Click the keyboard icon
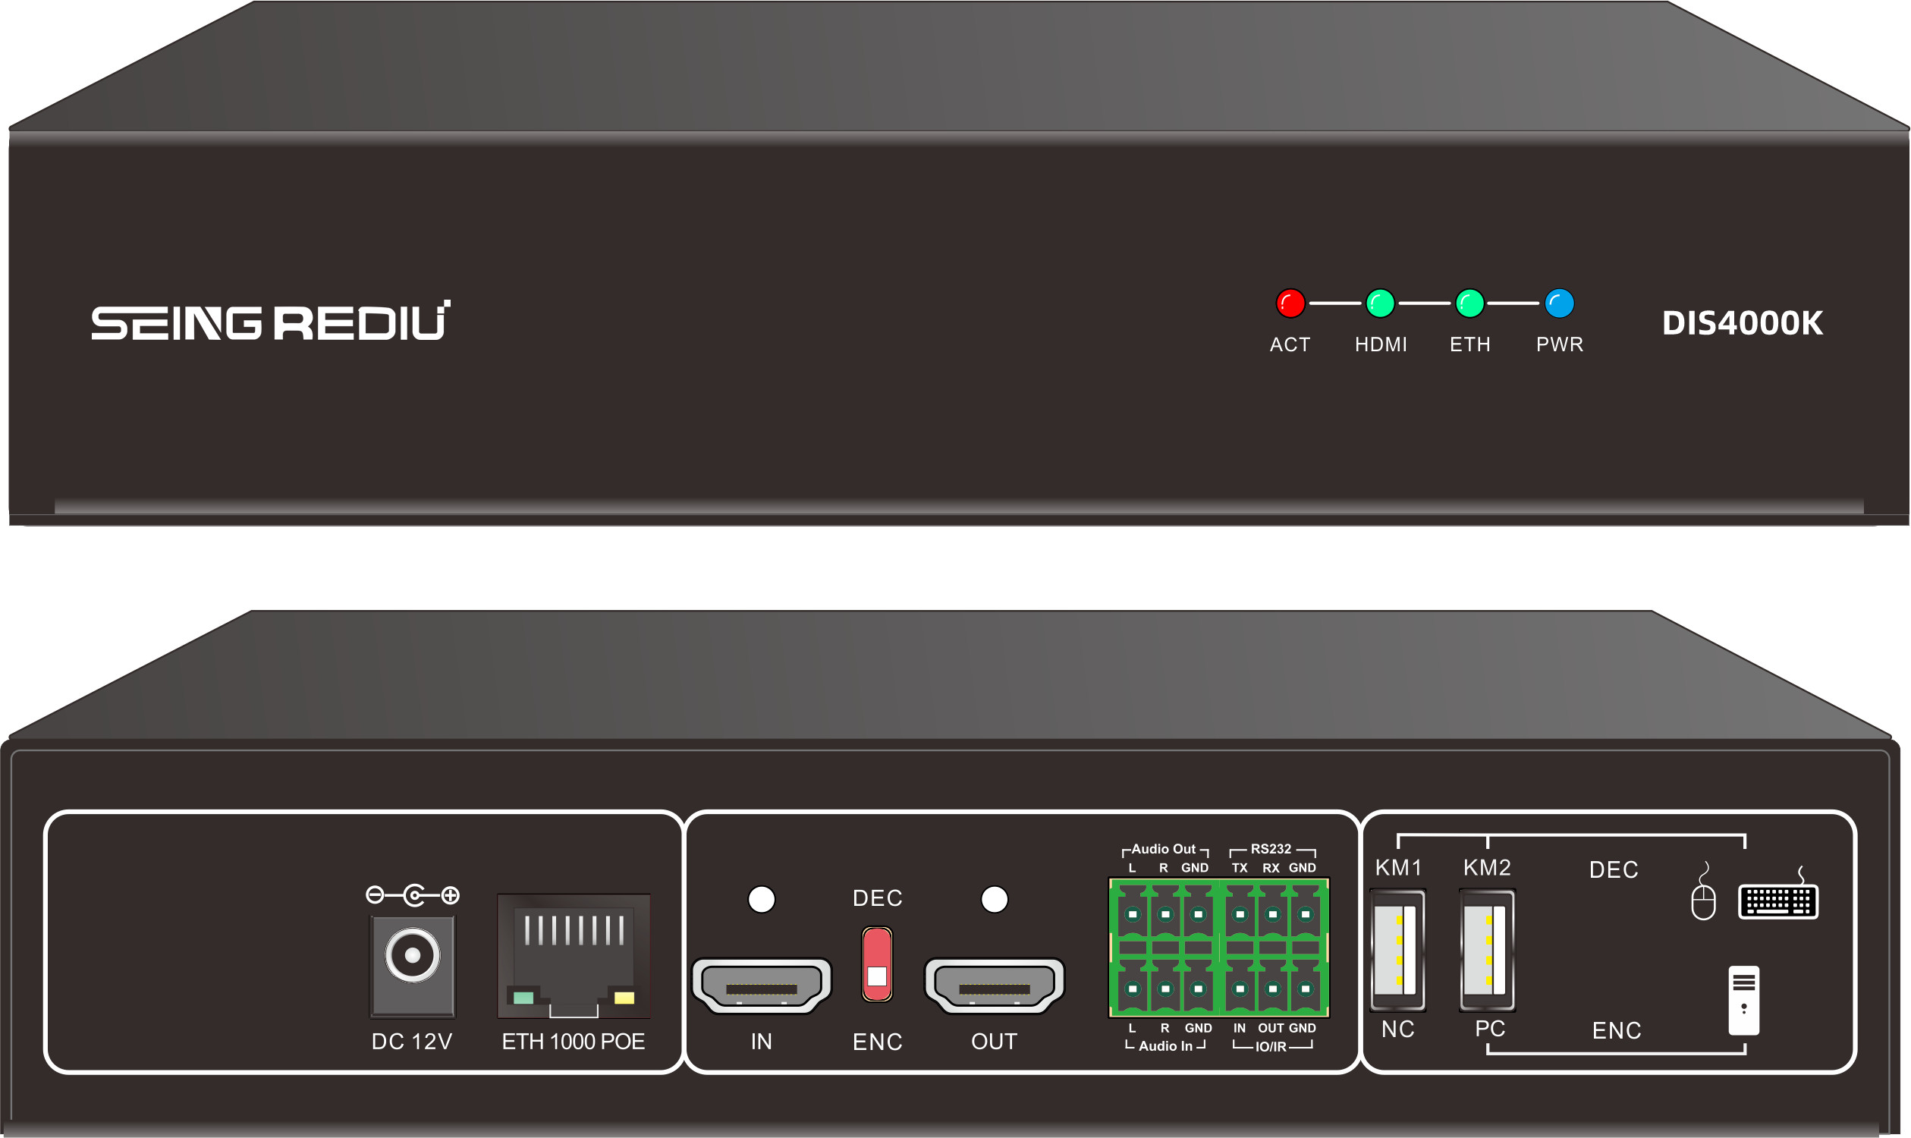Image resolution: width=1911 pixels, height=1138 pixels. point(1778,894)
